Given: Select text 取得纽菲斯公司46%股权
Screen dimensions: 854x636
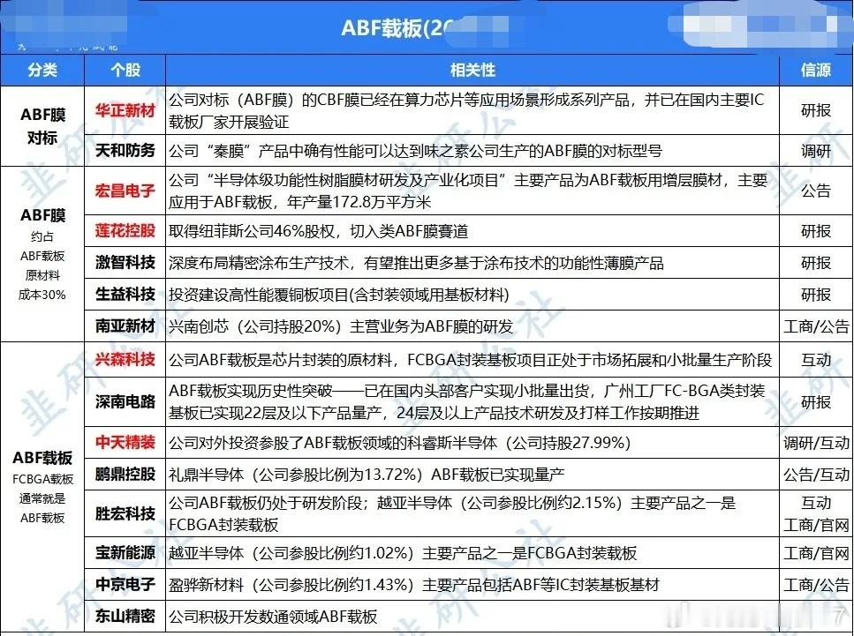Looking at the screenshot, I should 251,231.
